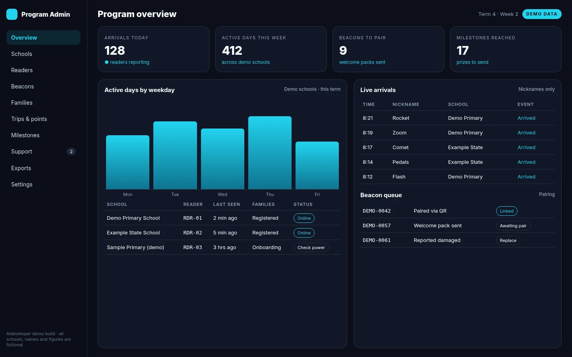572x357 pixels.
Task: Open the Milestones Reached card
Action: coord(506,49)
